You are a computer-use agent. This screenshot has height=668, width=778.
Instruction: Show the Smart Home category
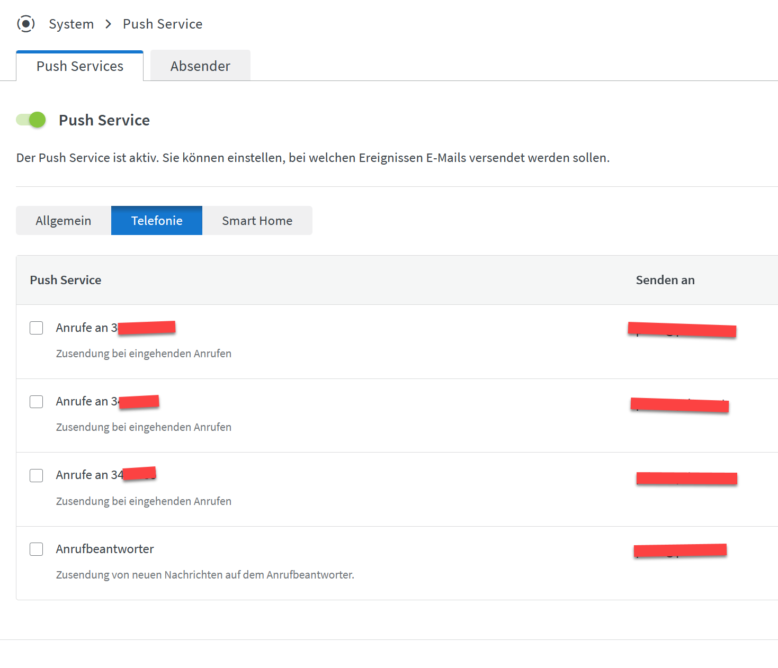click(x=257, y=221)
